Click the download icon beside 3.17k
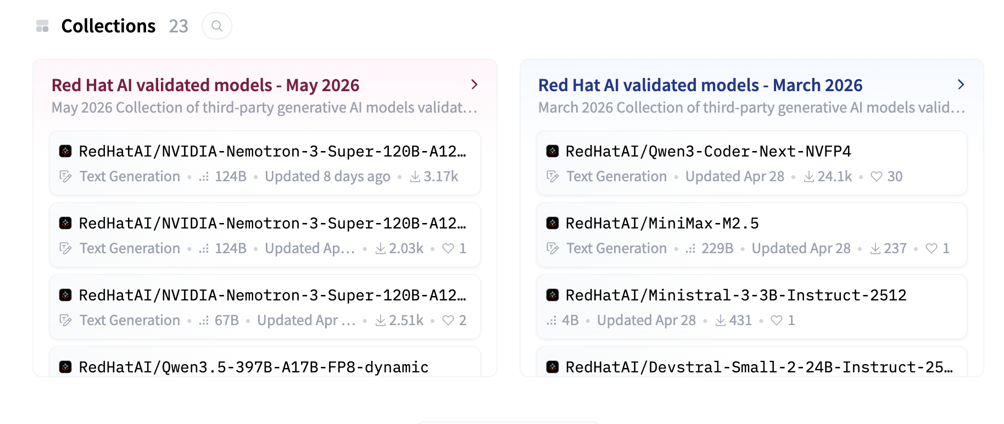This screenshot has width=1004, height=424. point(415,176)
